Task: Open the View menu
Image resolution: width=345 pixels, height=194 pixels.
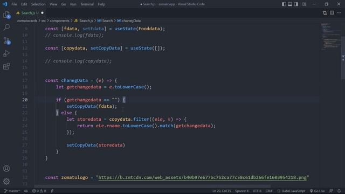Action: [53, 4]
